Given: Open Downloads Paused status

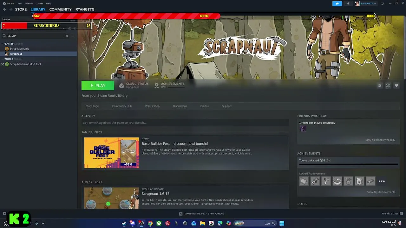Looking at the screenshot, I should [201, 214].
